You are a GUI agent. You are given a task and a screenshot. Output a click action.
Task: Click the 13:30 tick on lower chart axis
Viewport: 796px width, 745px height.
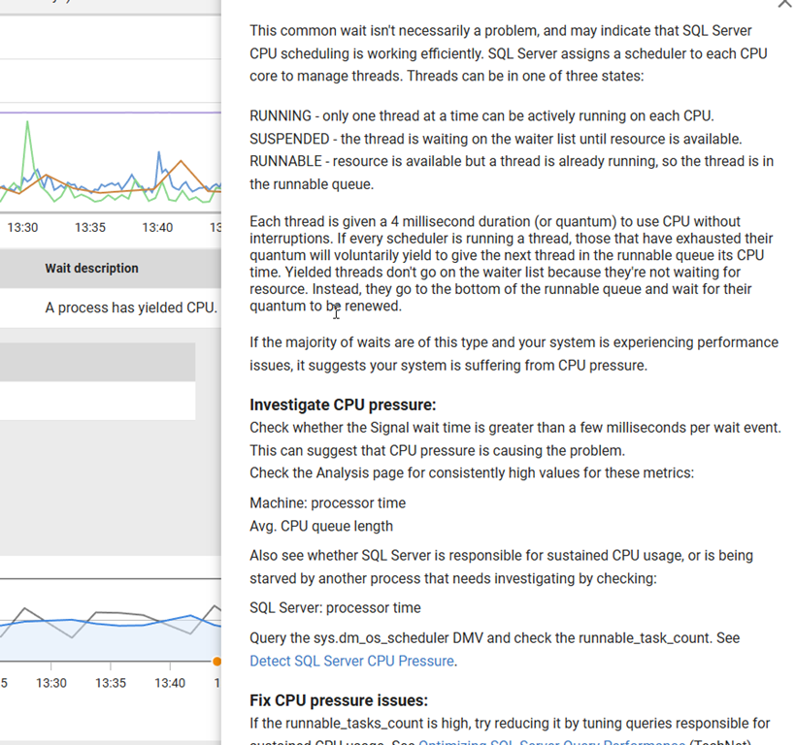pyautogui.click(x=51, y=683)
